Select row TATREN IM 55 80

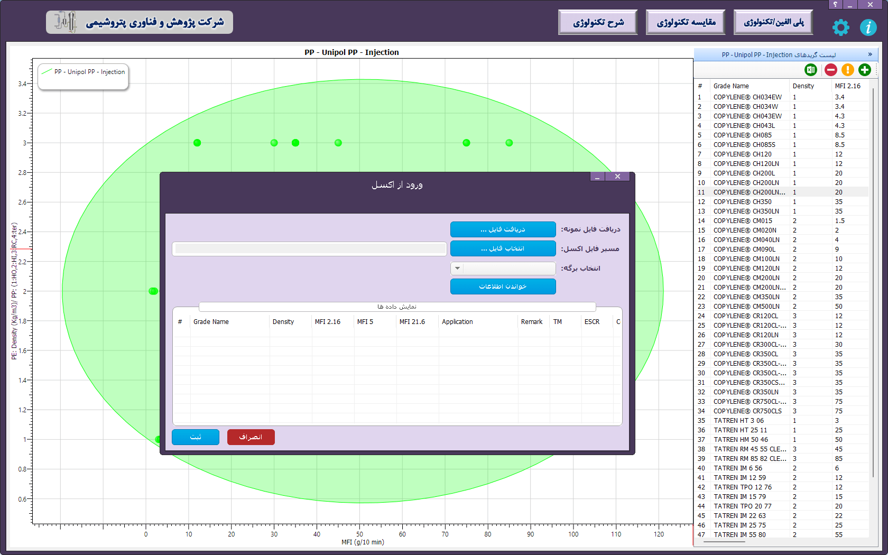coord(782,535)
